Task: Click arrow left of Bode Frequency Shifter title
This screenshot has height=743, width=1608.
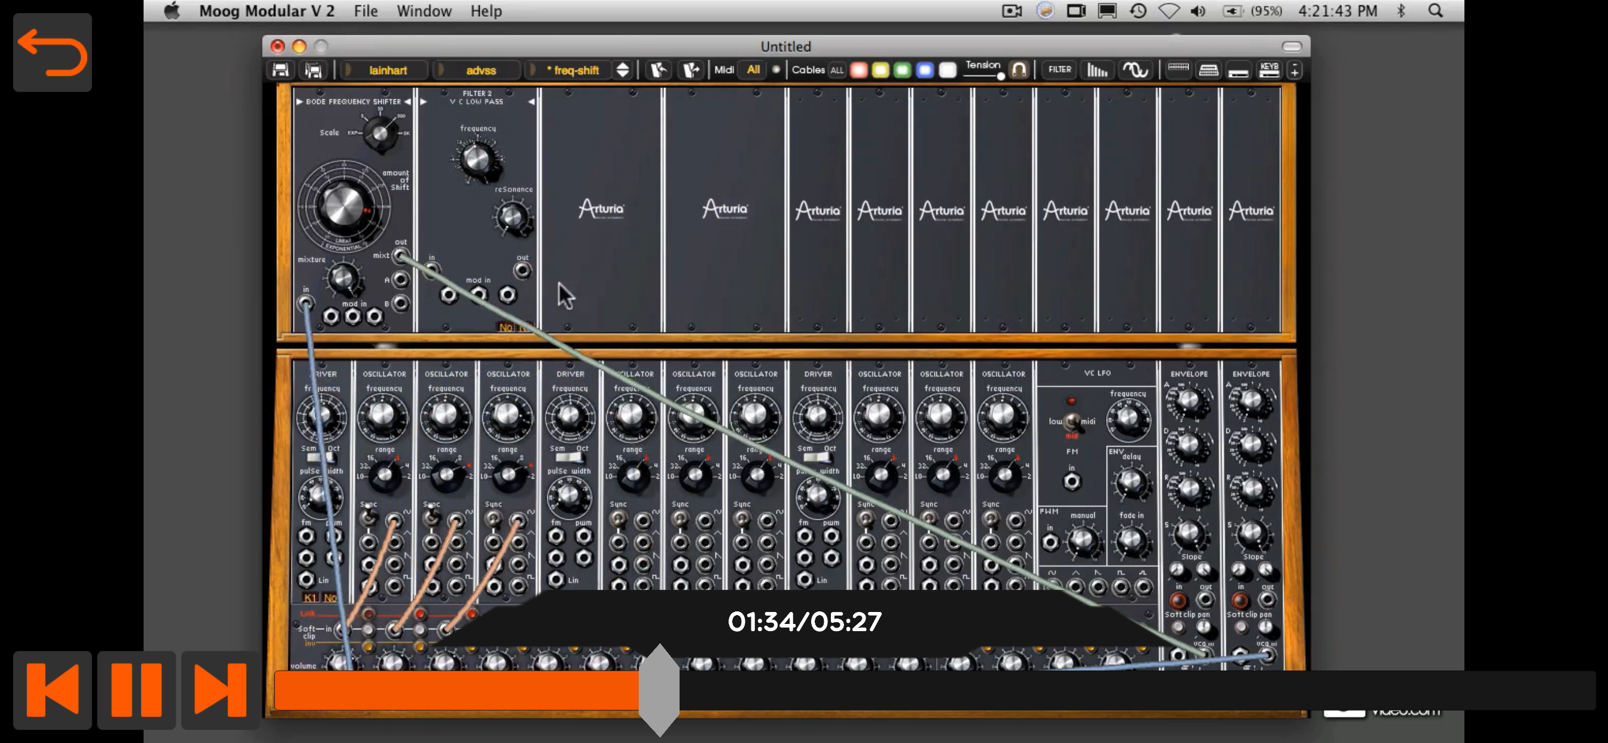Action: tap(299, 101)
